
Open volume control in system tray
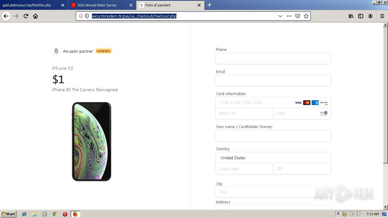(x=352, y=214)
